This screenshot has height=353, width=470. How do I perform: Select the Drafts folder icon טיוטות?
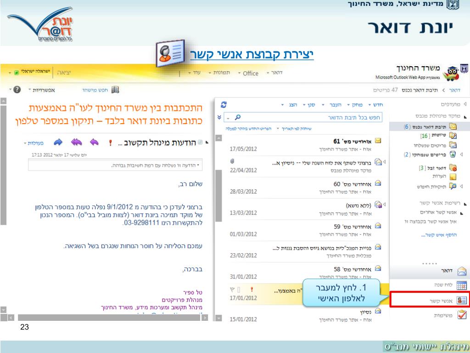pyautogui.click(x=453, y=136)
